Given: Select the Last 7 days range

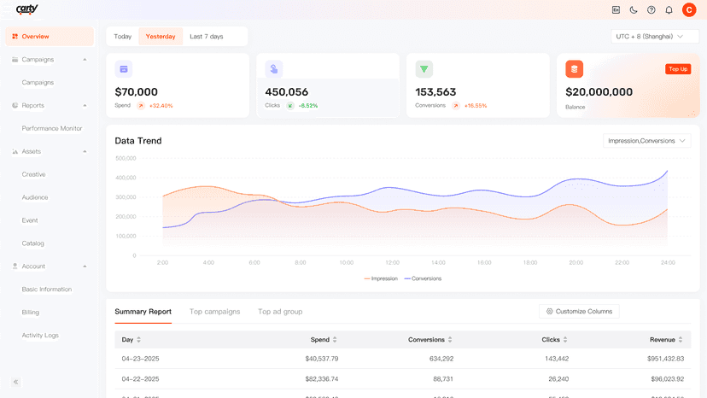Looking at the screenshot, I should point(207,36).
